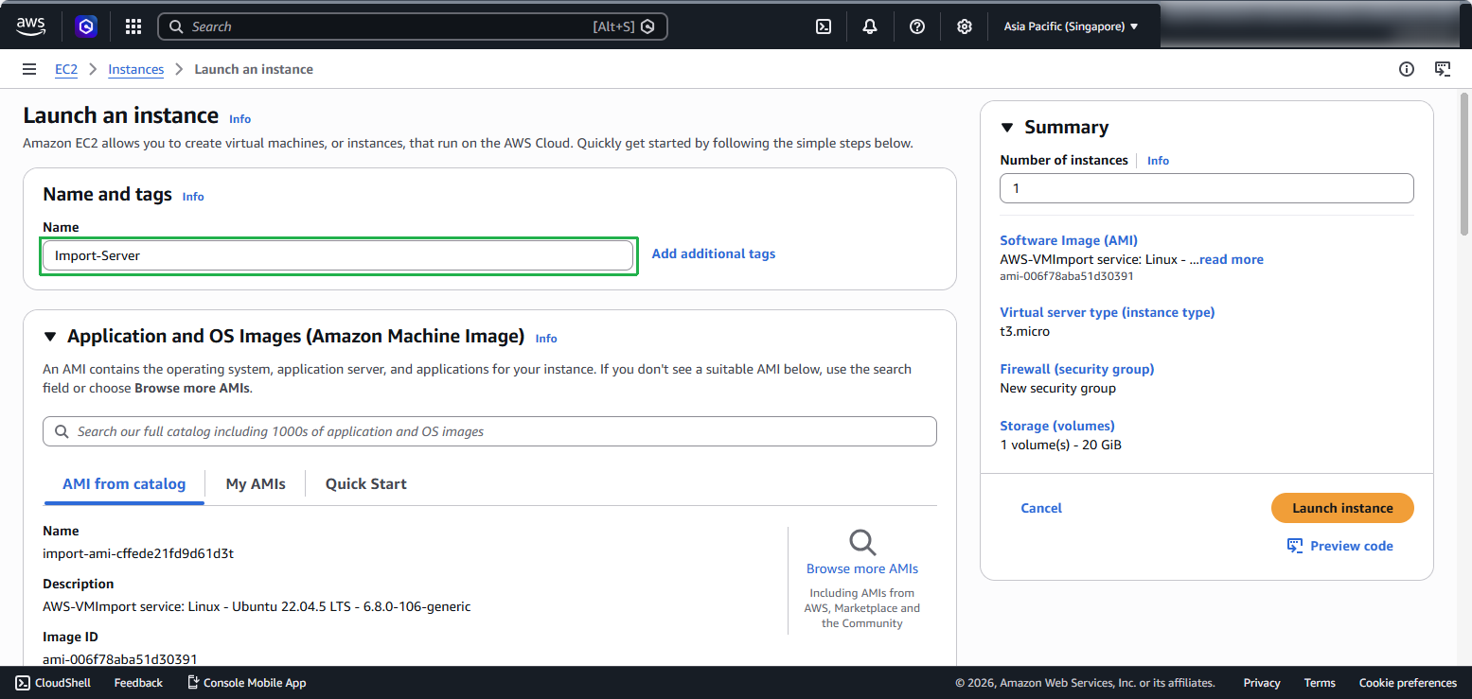
Task: Open Firewall (security group) summary link
Action: tap(1077, 369)
